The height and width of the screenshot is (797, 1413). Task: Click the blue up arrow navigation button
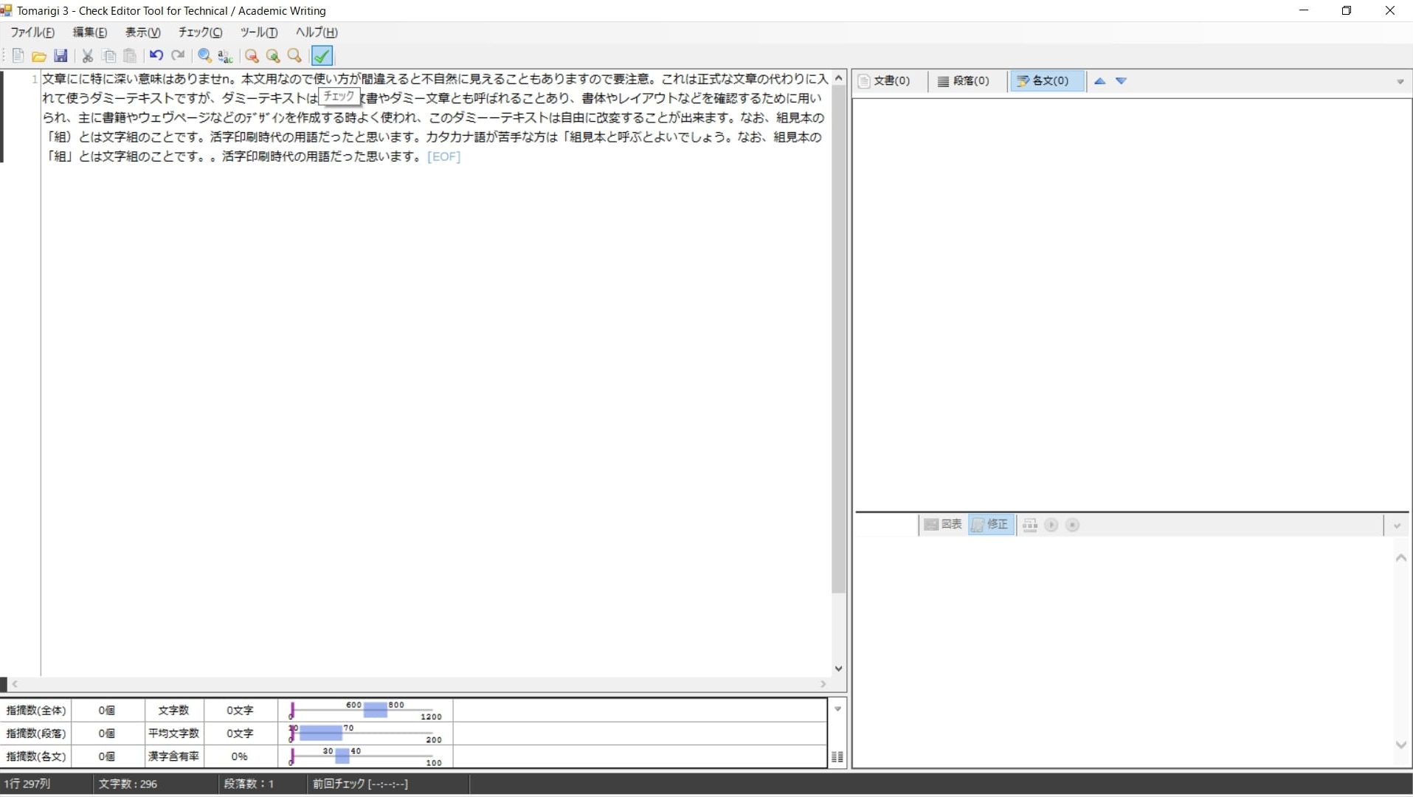click(x=1099, y=81)
